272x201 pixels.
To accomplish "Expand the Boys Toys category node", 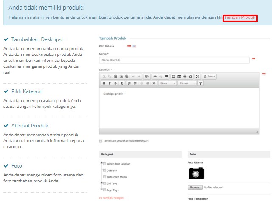I will [101, 190].
